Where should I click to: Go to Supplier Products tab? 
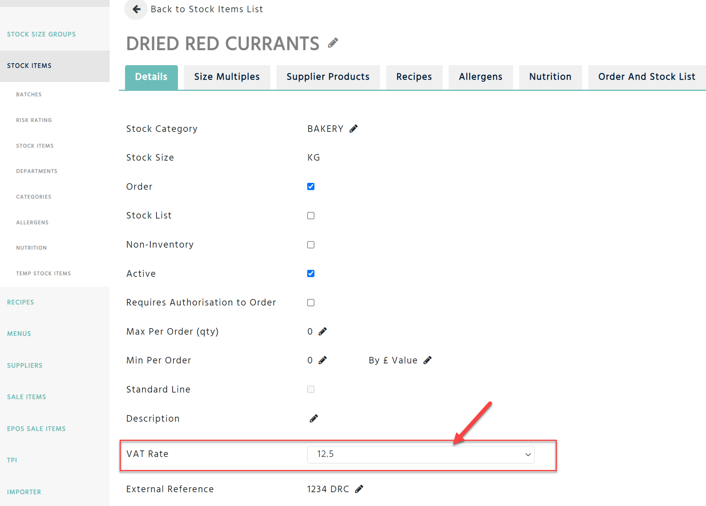(328, 77)
